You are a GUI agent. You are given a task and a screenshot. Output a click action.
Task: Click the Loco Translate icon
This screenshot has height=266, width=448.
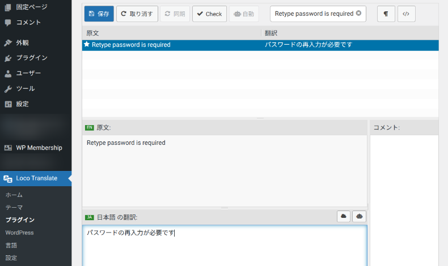click(x=8, y=179)
